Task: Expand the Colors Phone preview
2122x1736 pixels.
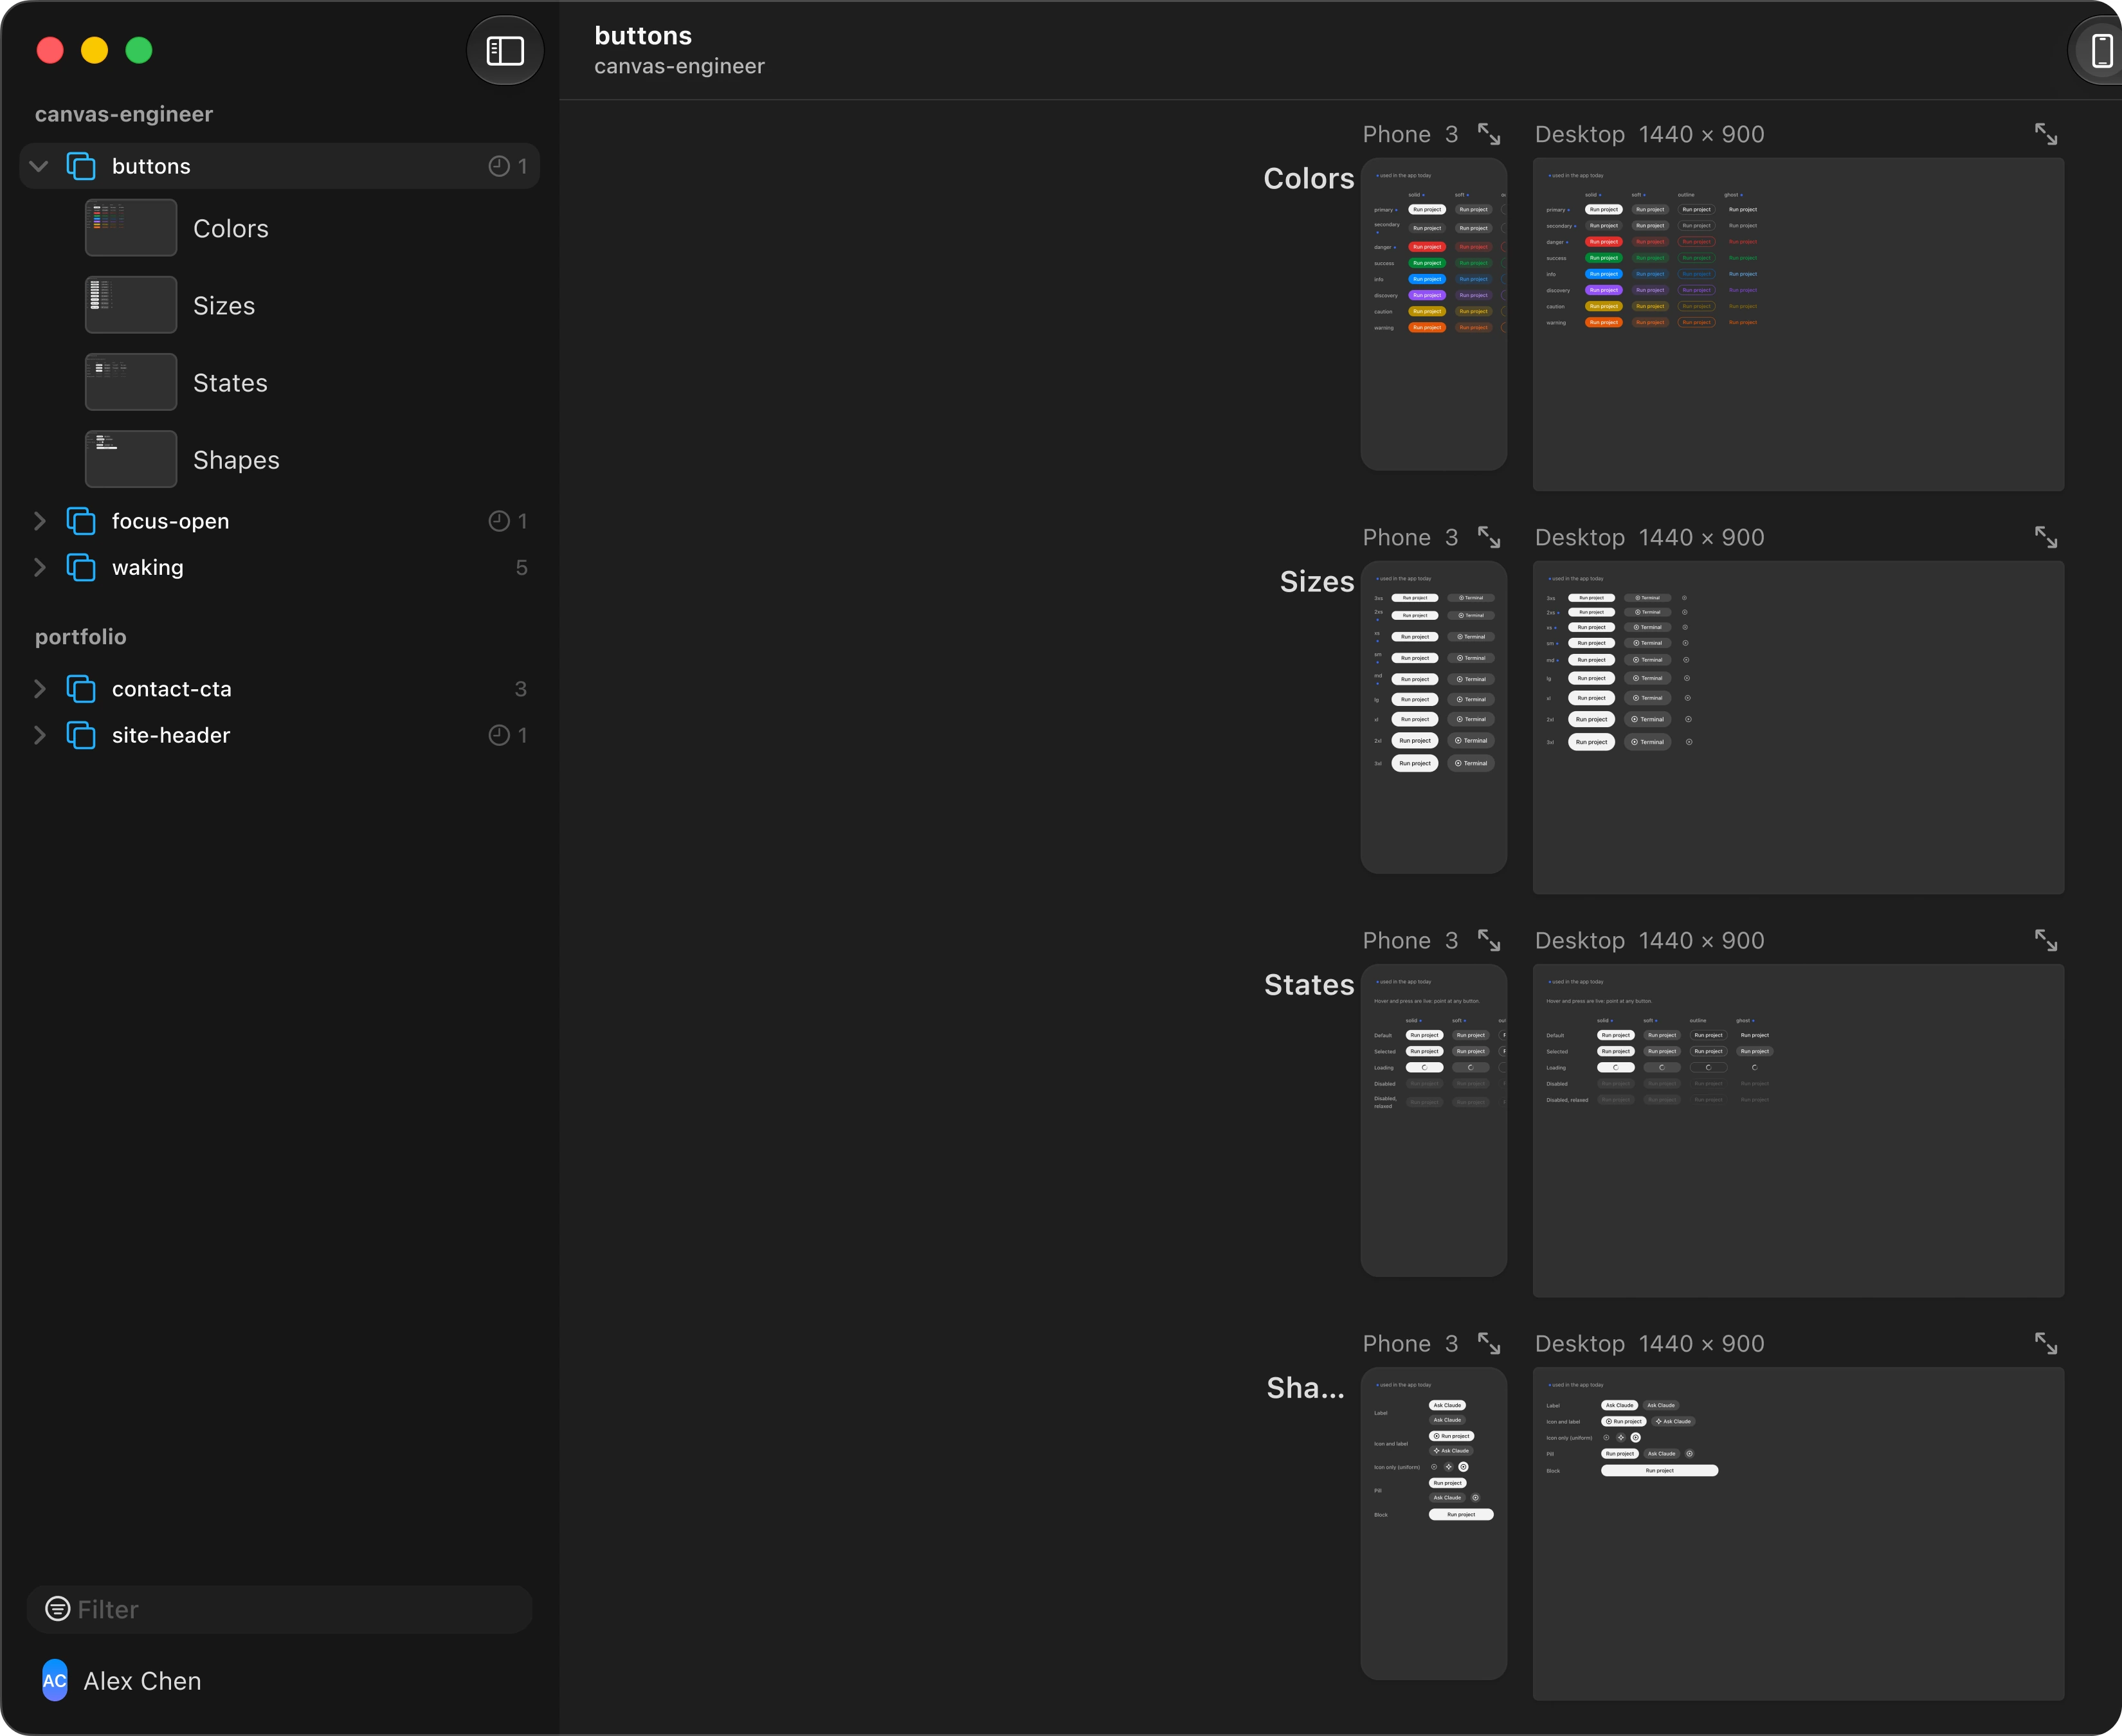Action: point(1489,134)
